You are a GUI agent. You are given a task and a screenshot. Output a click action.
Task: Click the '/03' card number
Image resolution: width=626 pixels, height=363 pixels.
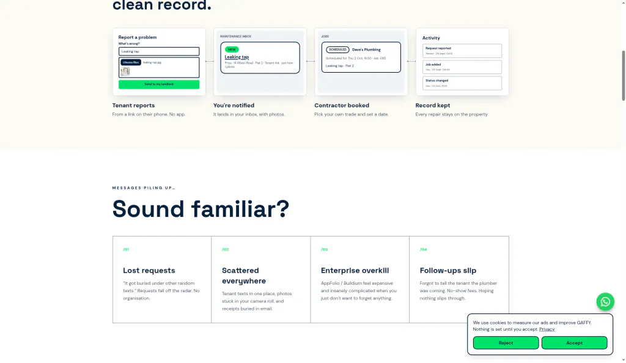click(324, 249)
